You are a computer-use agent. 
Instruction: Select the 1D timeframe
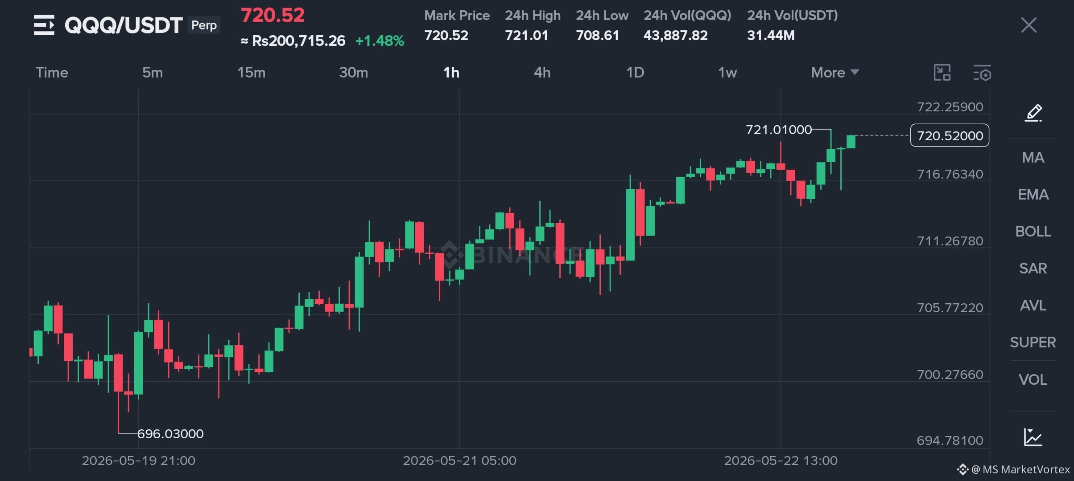pos(635,72)
